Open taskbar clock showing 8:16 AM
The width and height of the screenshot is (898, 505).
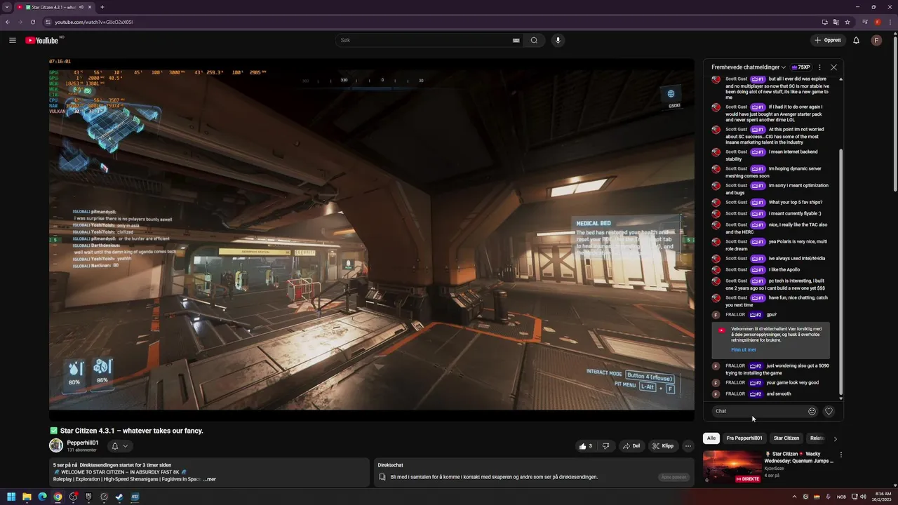click(883, 497)
